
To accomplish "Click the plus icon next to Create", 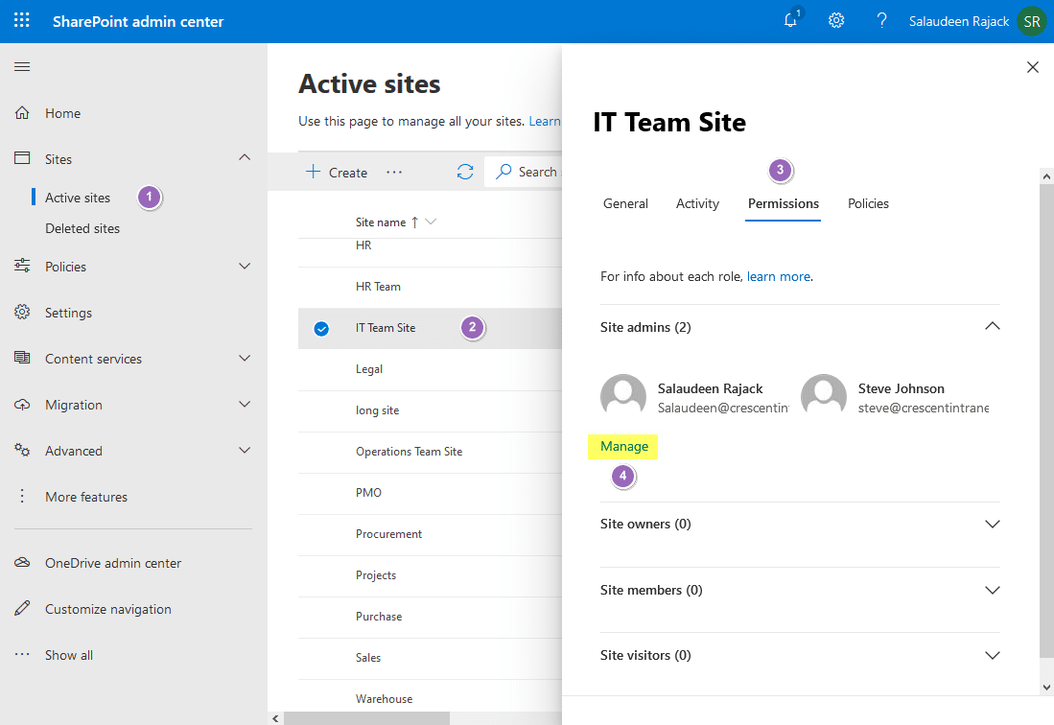I will click(x=314, y=172).
